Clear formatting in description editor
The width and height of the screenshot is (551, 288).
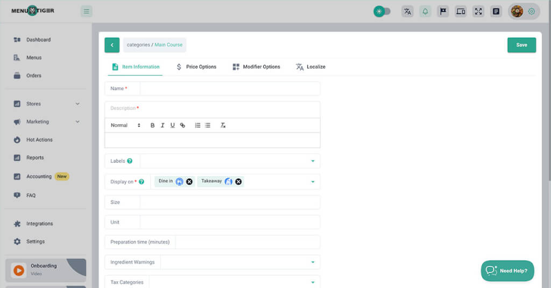coord(223,125)
